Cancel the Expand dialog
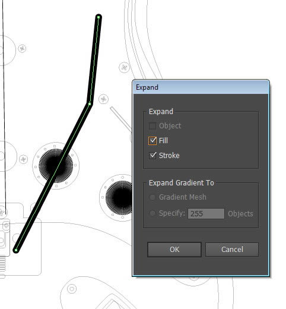 coord(232,250)
